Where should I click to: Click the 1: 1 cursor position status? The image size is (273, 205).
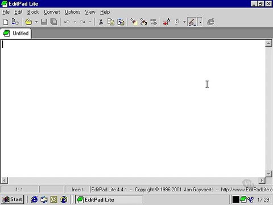(19, 190)
